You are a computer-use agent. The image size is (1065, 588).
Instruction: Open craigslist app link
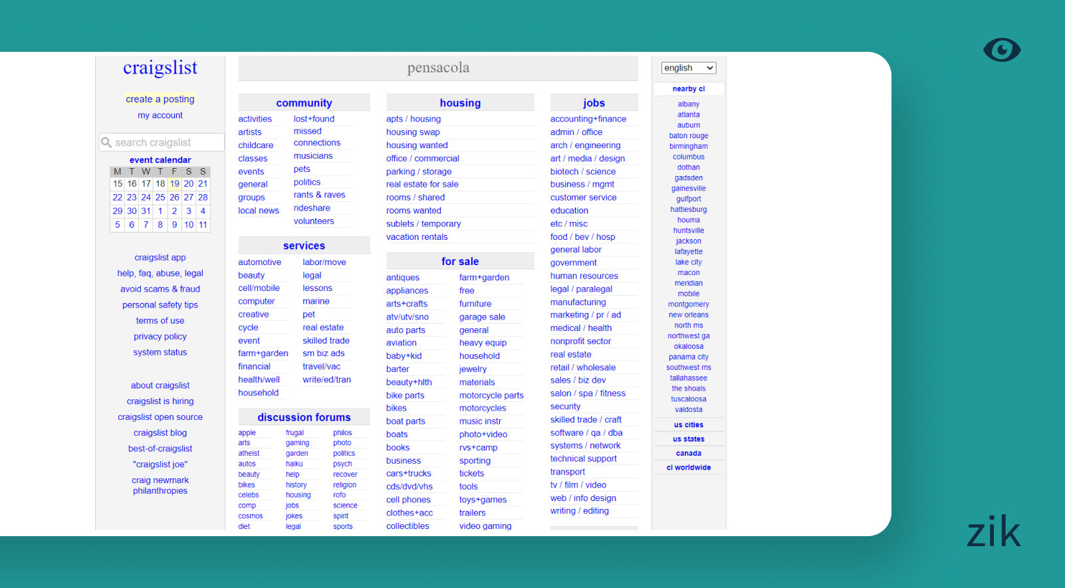(x=160, y=258)
